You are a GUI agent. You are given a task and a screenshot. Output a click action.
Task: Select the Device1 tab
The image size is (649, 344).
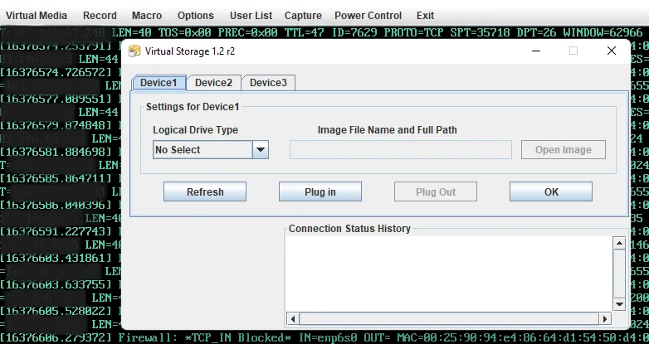click(159, 82)
